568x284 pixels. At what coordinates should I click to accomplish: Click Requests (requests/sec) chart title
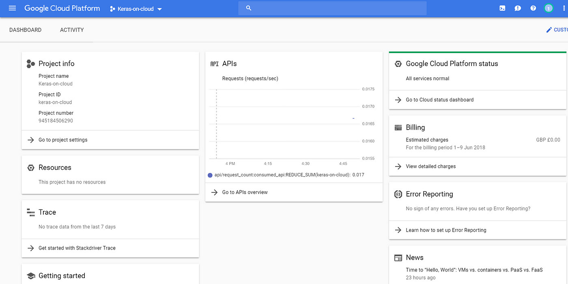tap(250, 79)
